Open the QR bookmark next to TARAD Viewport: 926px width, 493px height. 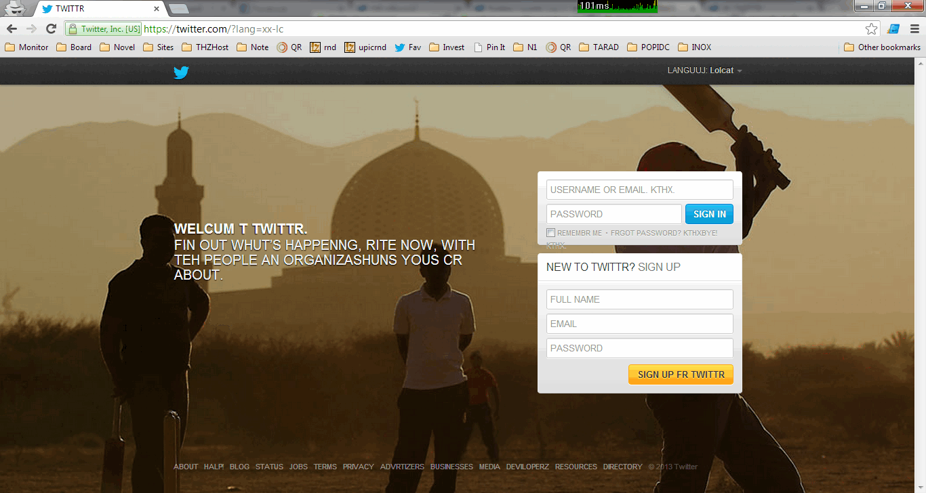tap(559, 47)
